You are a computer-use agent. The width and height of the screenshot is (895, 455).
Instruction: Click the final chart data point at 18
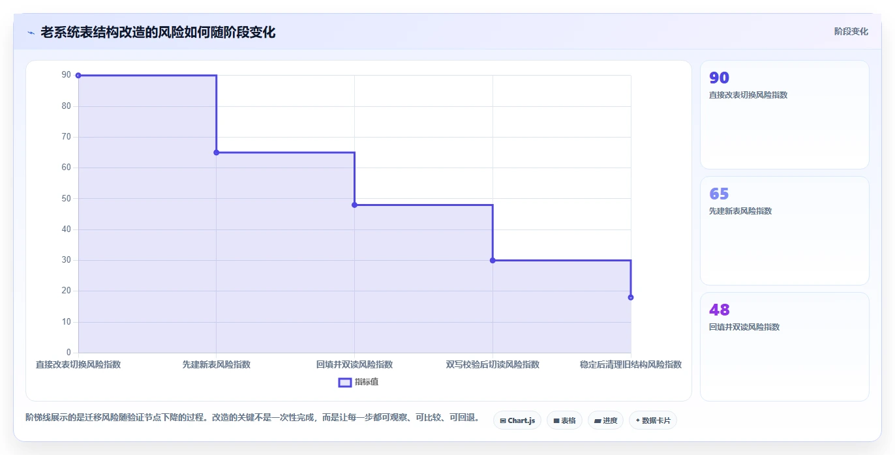631,297
